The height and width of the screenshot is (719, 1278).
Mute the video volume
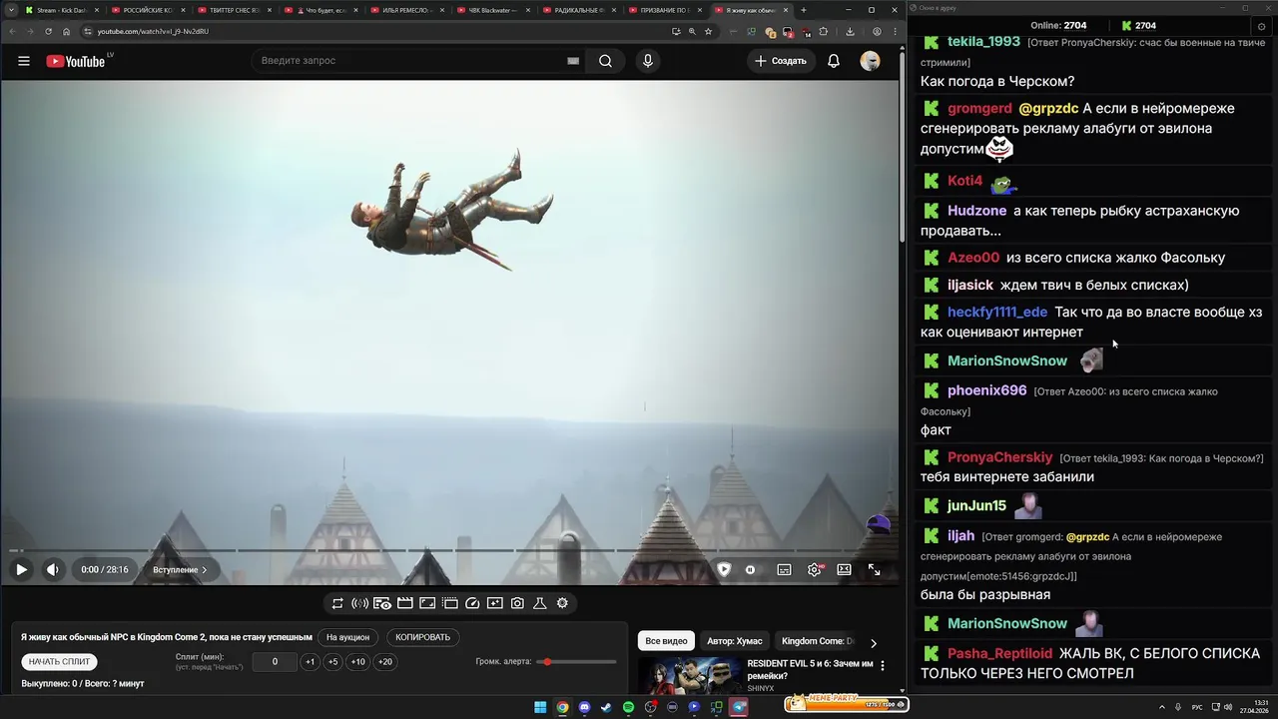pos(53,569)
